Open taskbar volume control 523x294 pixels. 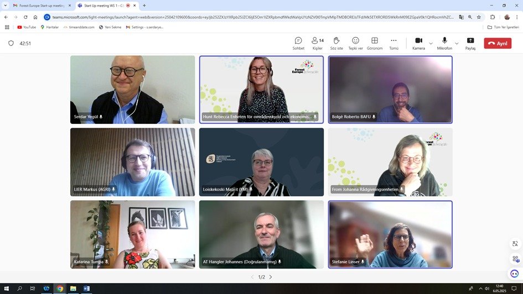point(487,288)
